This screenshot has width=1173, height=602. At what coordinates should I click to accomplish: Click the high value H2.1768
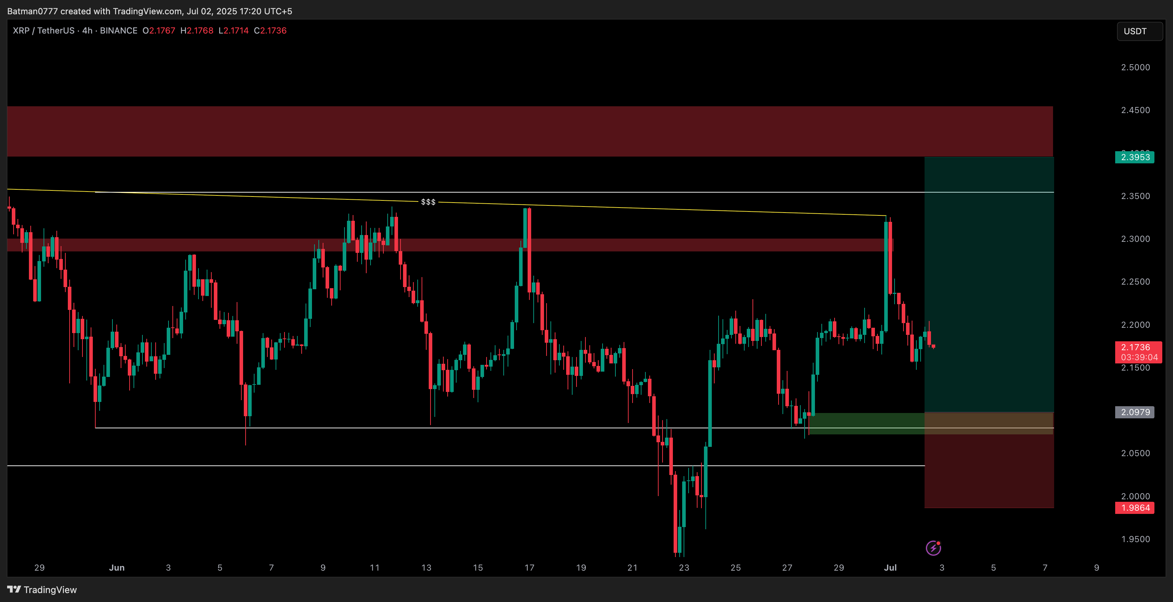[197, 30]
